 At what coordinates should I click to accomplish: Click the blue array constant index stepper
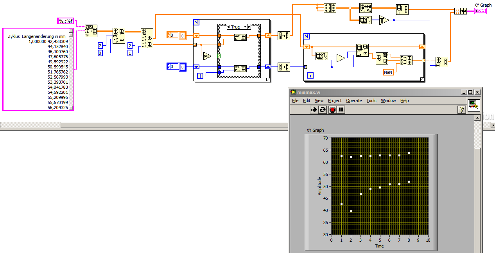click(169, 66)
